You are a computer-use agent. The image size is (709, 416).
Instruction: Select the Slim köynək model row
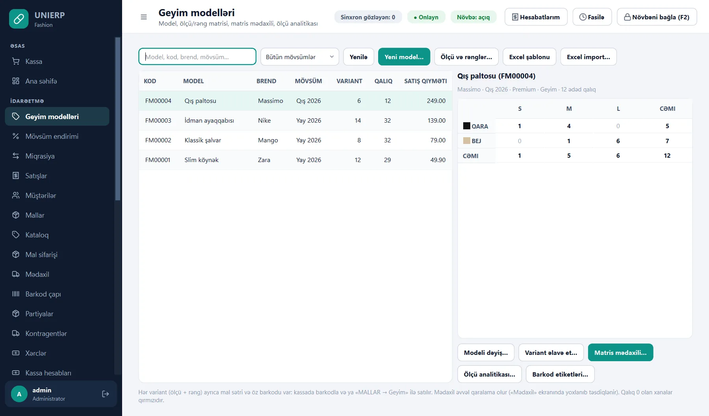click(295, 160)
